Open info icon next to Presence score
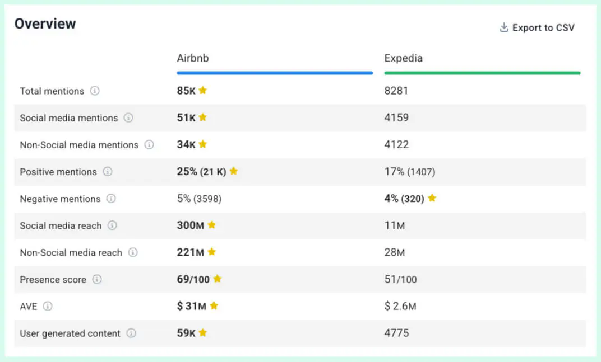The height and width of the screenshot is (362, 601). point(98,279)
